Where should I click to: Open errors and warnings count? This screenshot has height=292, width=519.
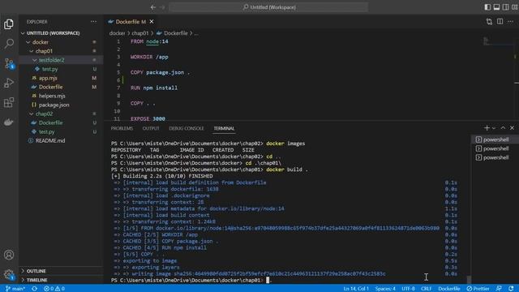54,289
